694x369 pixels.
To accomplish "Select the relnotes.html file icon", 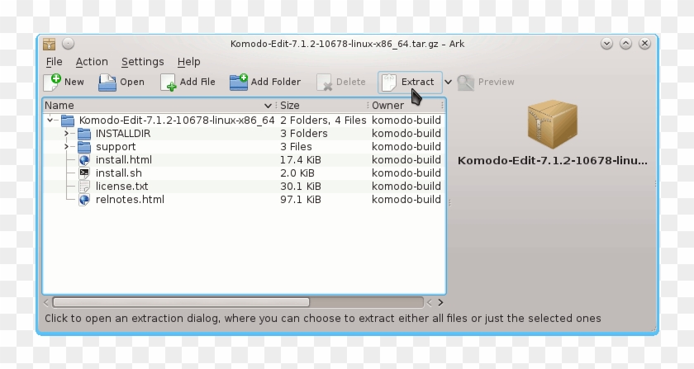I will coord(84,200).
